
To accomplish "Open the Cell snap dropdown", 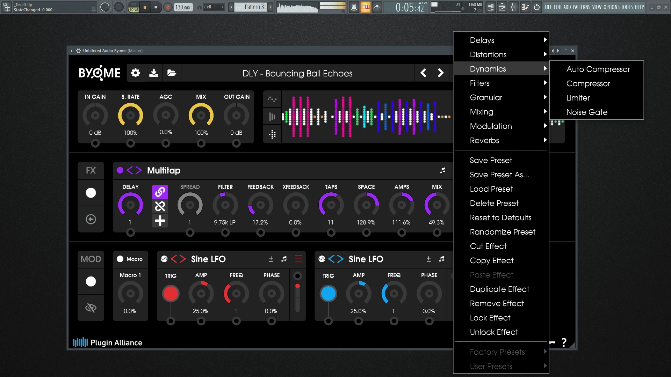I will pos(214,7).
